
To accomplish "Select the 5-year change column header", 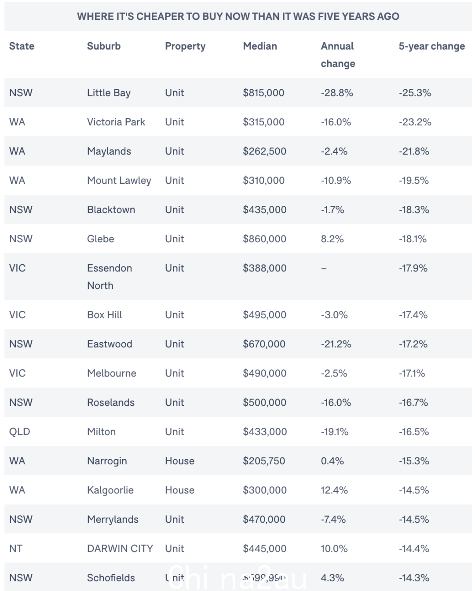I will pos(431,47).
